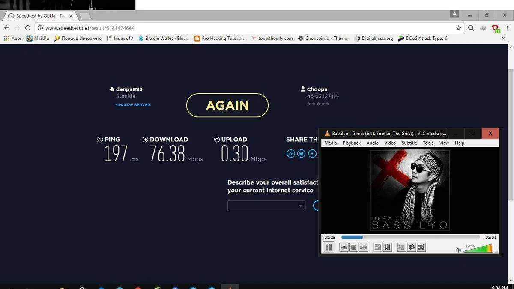
Task: Skip to next track in VLC
Action: (x=363, y=247)
